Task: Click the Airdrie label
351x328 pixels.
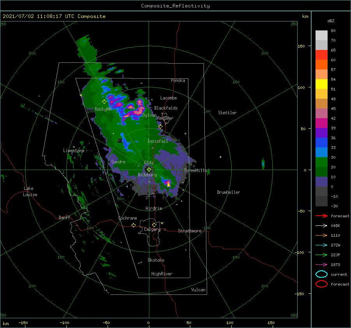Action: [x=154, y=208]
